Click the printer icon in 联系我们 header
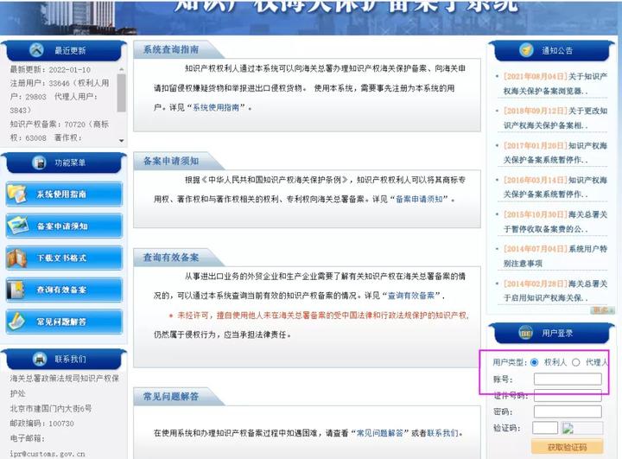 point(40,359)
